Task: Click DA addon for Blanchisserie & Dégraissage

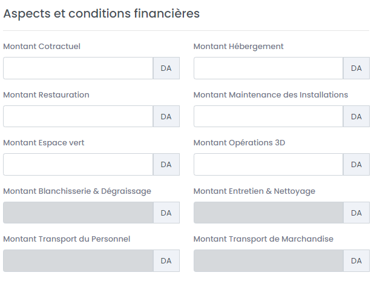Action: (x=166, y=213)
